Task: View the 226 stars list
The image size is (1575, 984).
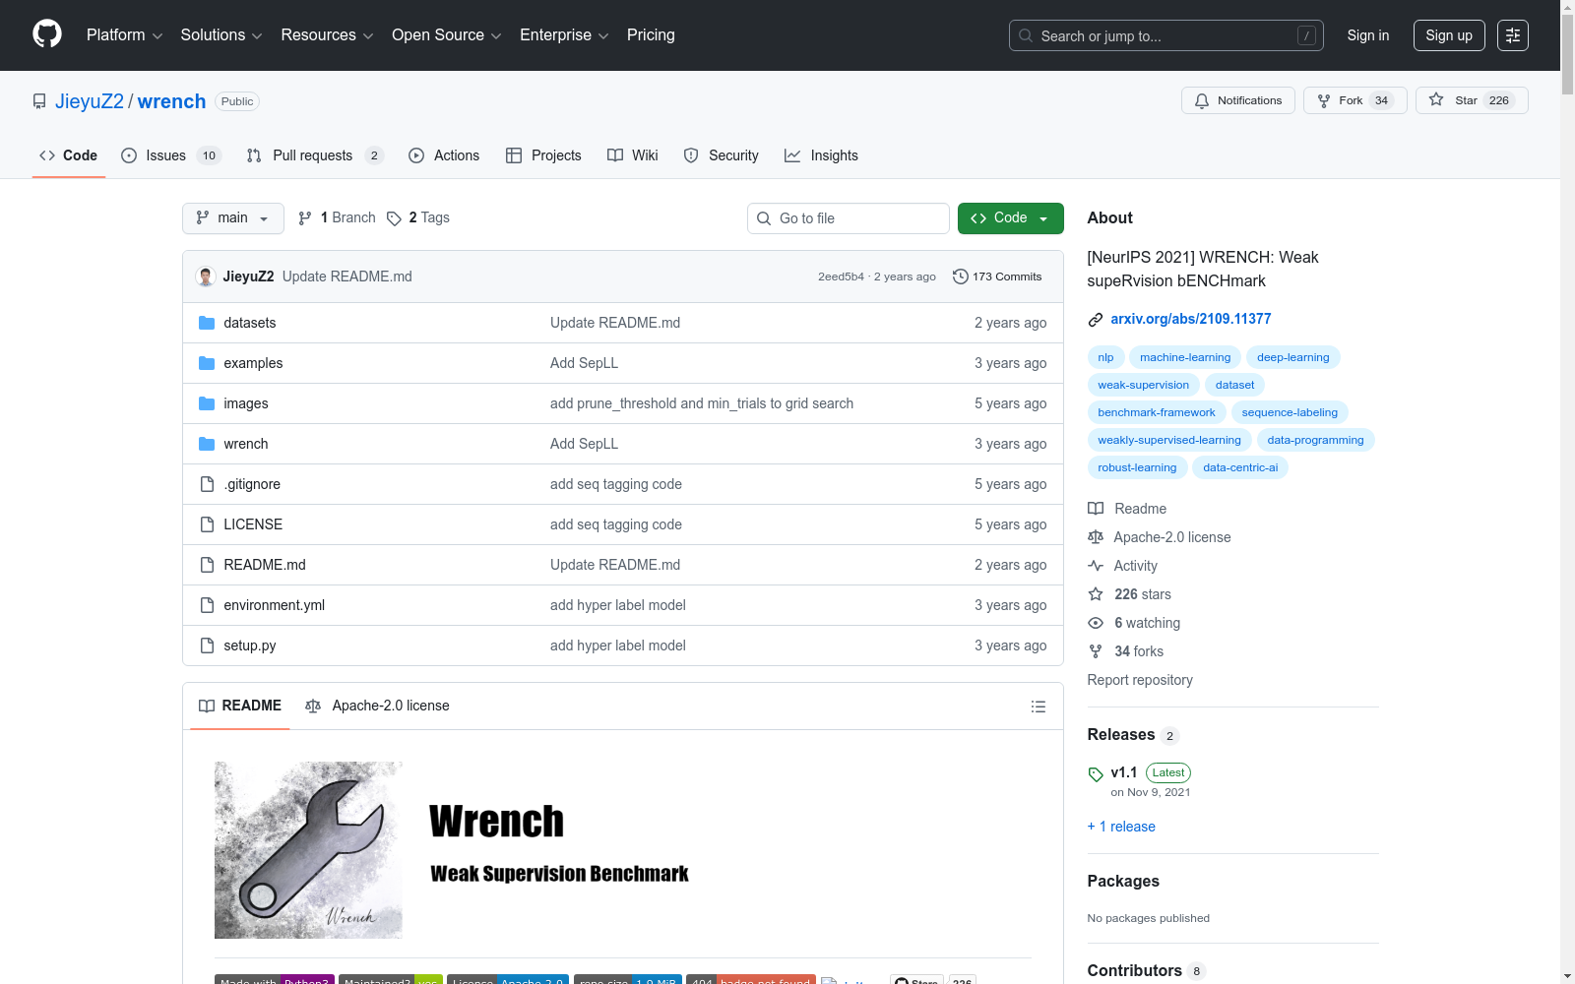Action: pos(1130,594)
